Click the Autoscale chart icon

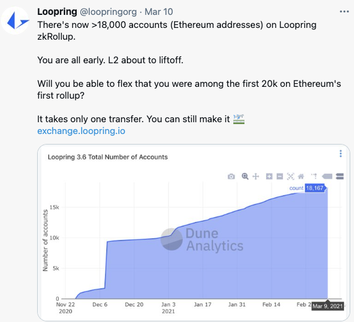290,176
